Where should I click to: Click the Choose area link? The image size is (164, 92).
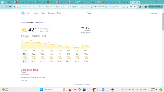[x=39, y=22]
